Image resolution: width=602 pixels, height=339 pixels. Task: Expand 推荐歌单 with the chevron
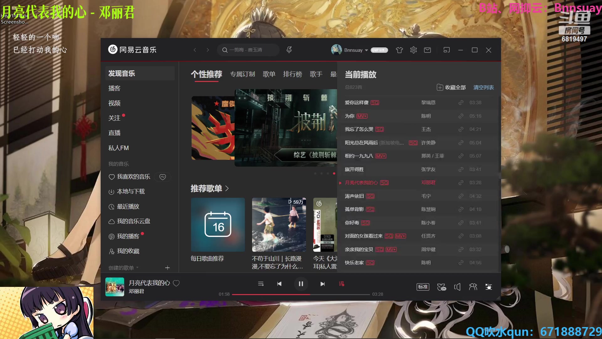227,189
